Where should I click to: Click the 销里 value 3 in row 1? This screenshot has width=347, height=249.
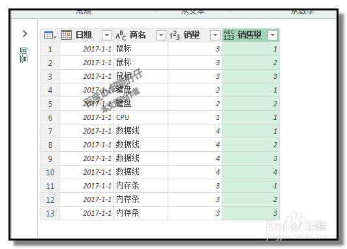pyautogui.click(x=195, y=49)
